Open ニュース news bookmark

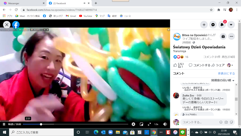(126, 16)
